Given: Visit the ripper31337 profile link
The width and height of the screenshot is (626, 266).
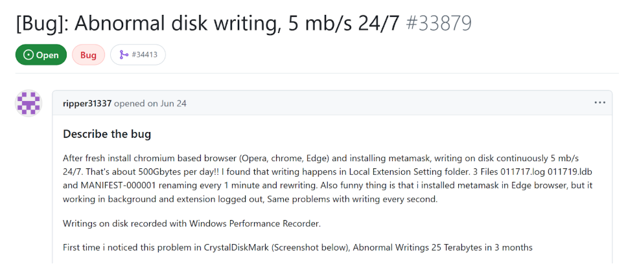Looking at the screenshot, I should (x=87, y=104).
